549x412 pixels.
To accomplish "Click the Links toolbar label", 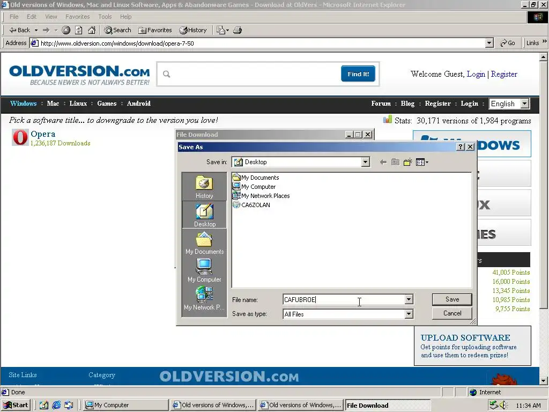I will (x=532, y=43).
